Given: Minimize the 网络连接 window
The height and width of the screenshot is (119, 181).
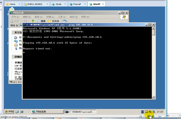Looking at the screenshot, I should pos(119,13).
